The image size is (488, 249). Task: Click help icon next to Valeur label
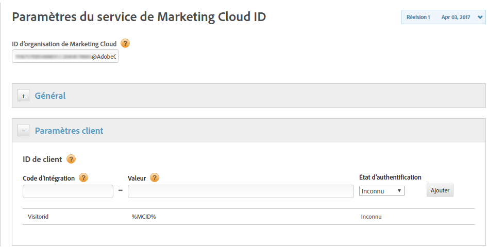pos(155,177)
